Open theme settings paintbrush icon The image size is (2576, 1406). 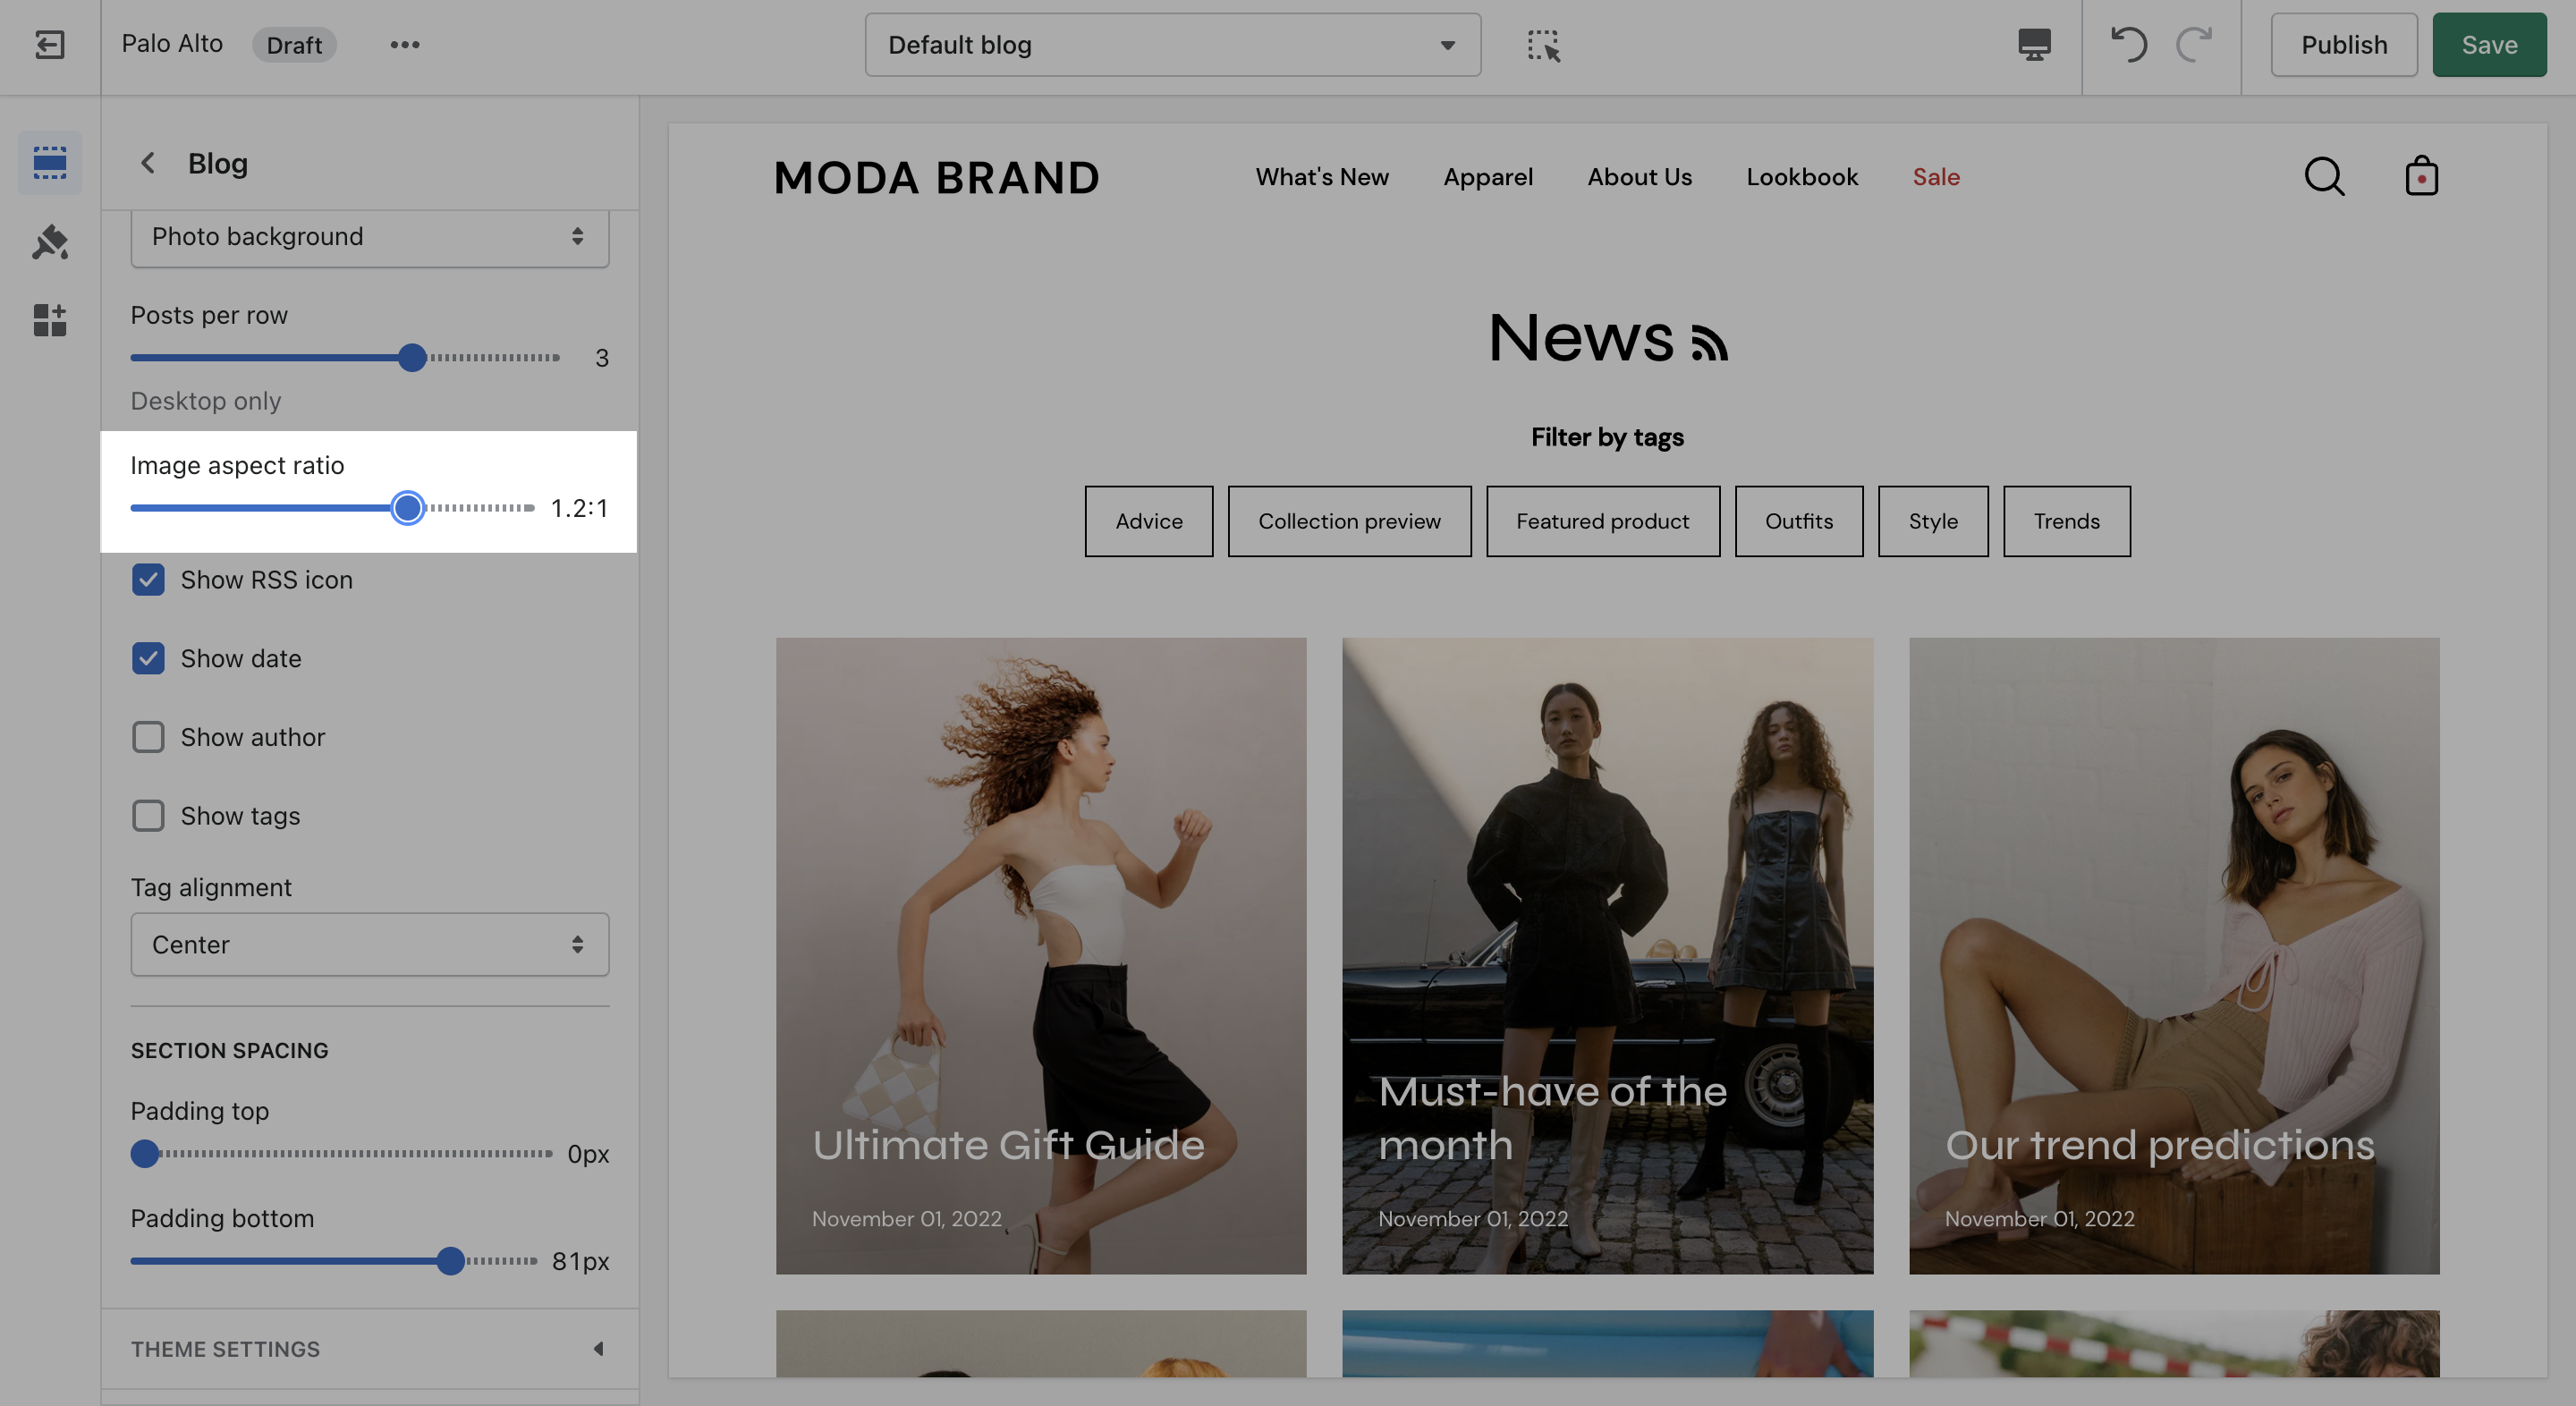pyautogui.click(x=49, y=242)
